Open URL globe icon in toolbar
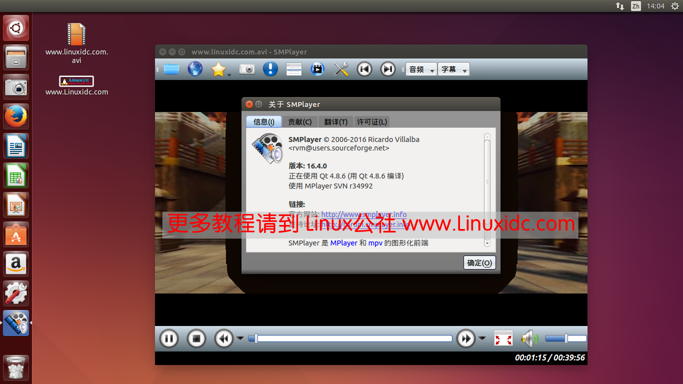This screenshot has width=683, height=384. (195, 69)
